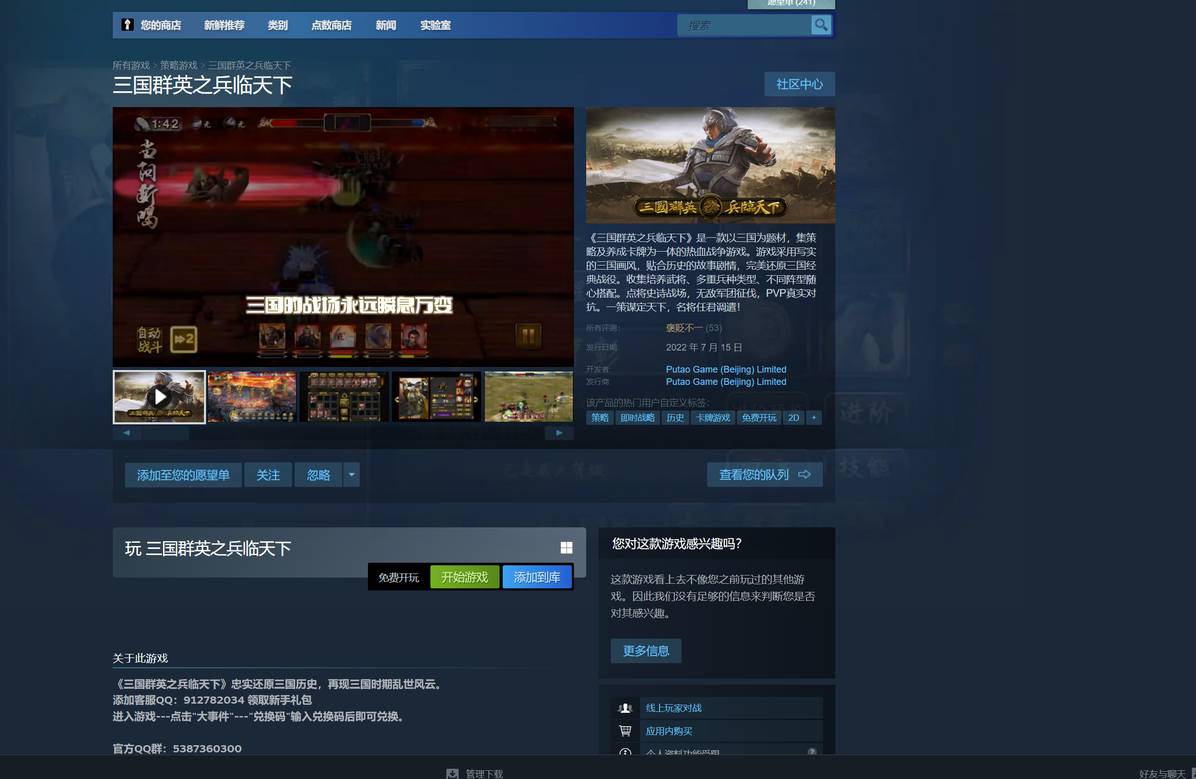
Task: Click the Windows platform icon
Action: [x=566, y=548]
